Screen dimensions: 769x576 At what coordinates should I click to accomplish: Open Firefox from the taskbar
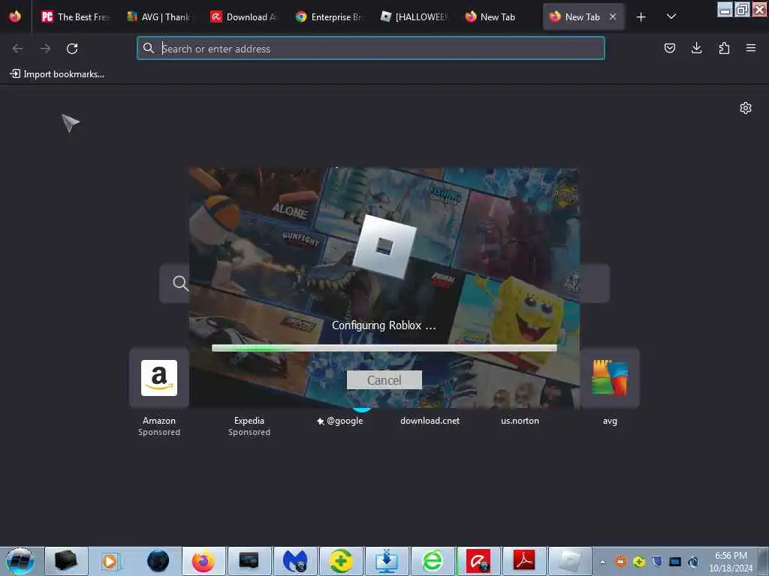click(203, 561)
